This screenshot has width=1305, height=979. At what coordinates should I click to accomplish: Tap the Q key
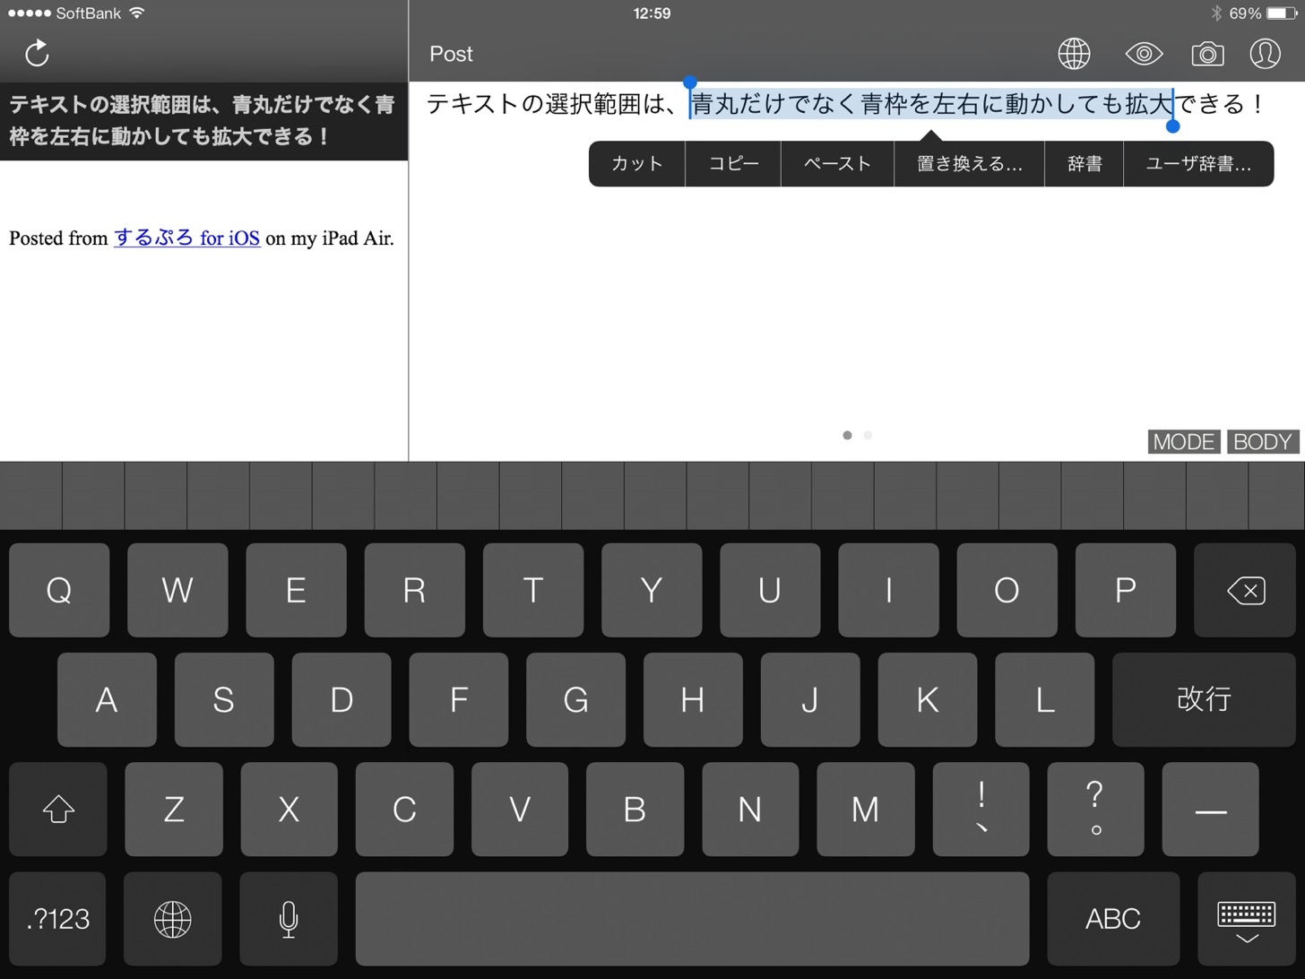pos(59,590)
